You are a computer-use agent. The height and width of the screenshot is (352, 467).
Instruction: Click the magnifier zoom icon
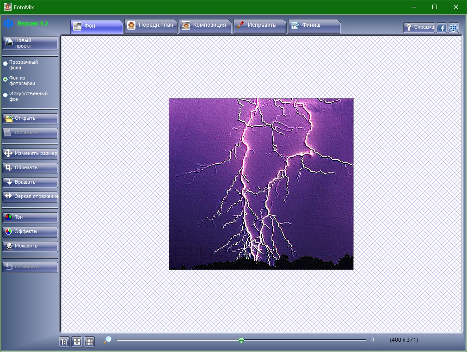click(x=108, y=340)
